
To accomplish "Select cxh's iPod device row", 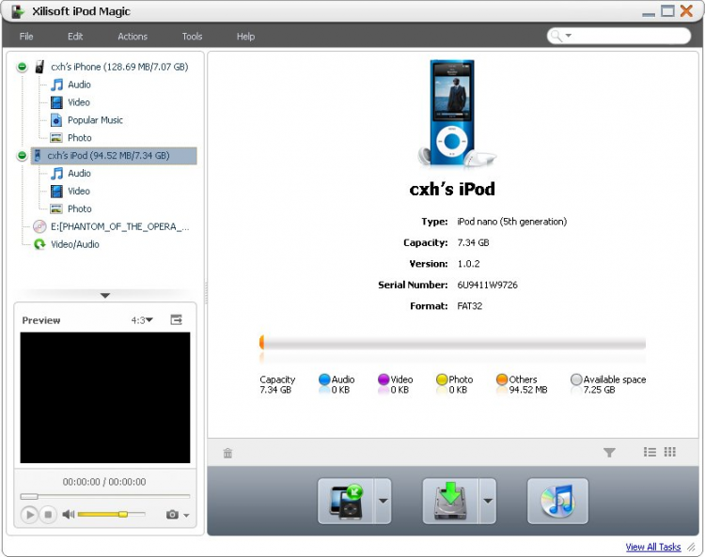I will coord(114,155).
